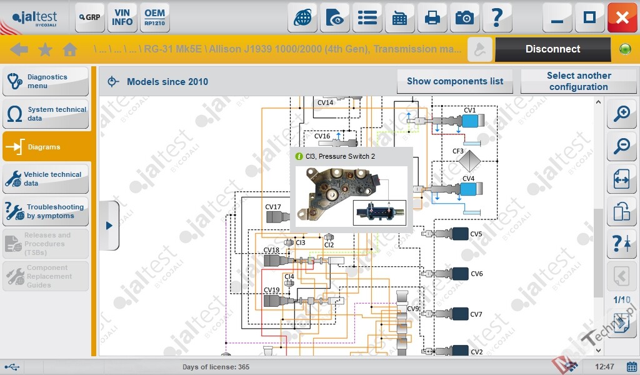Click the Disconnect button

(552, 49)
